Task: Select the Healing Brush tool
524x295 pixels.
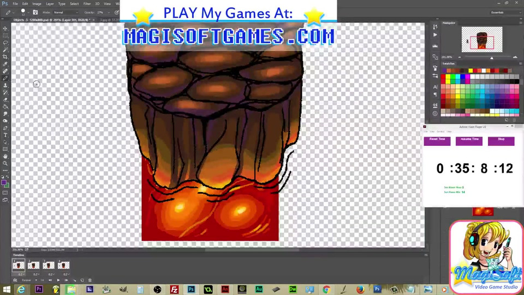Action: [5, 71]
